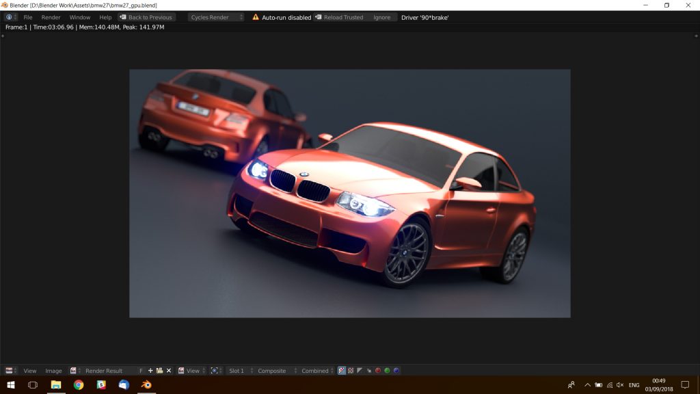Open the Help menu
Viewport: 700px width, 394px height.
[105, 17]
